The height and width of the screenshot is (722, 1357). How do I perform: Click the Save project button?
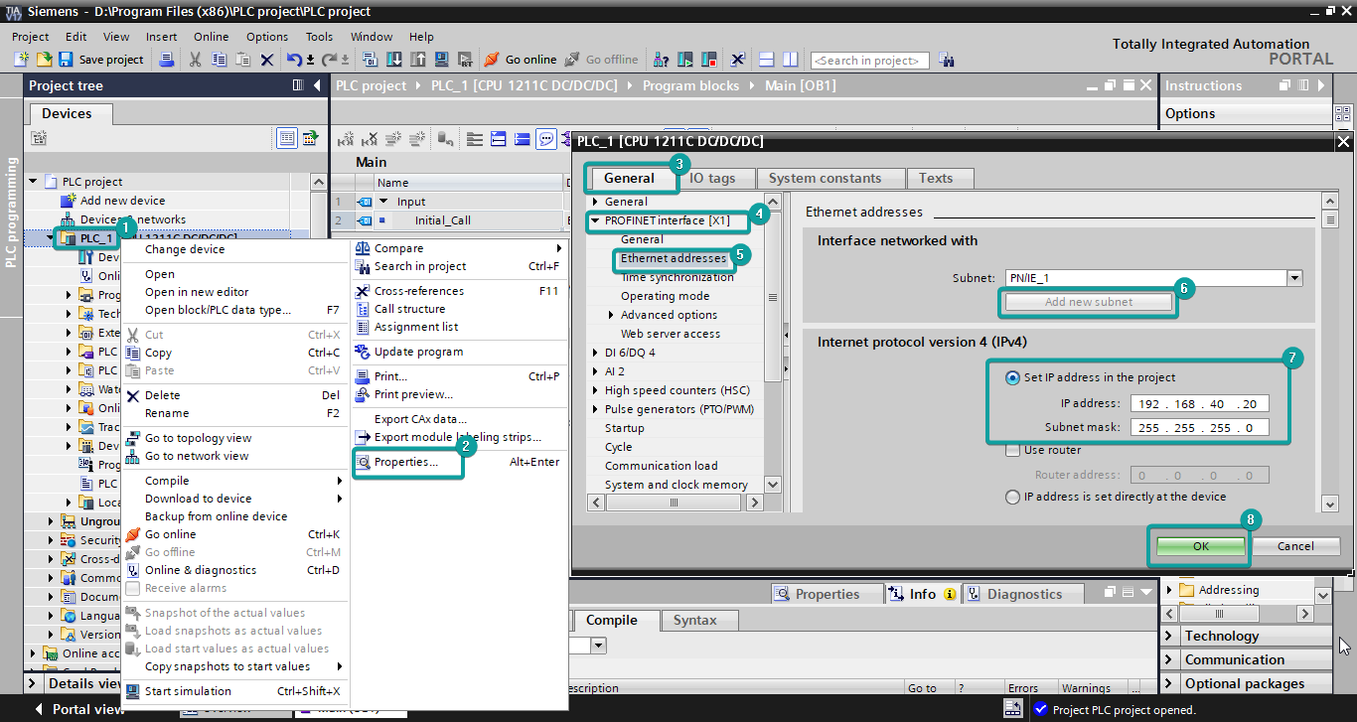tap(100, 60)
